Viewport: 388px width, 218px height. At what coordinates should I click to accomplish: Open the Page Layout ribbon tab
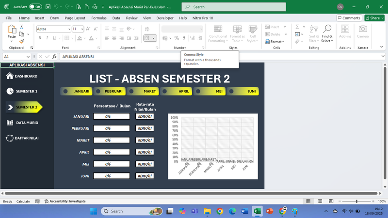(x=75, y=18)
